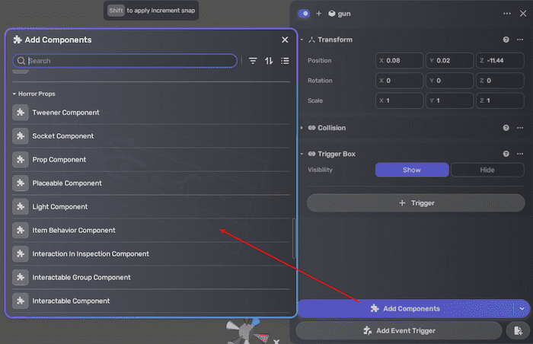Open the Collision section more options menu
The height and width of the screenshot is (344, 533).
tap(521, 128)
